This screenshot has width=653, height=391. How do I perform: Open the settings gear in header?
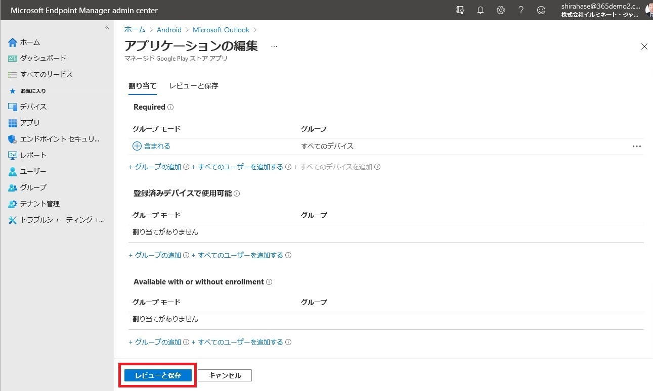tap(501, 10)
